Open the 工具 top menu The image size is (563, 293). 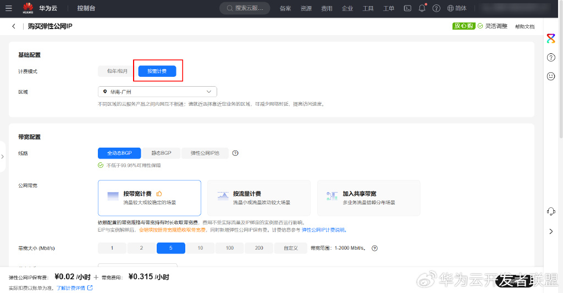[368, 8]
